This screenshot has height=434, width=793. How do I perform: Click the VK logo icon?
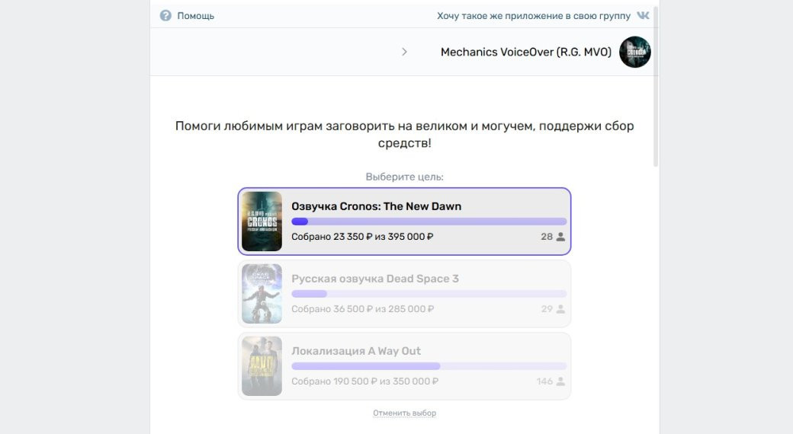click(643, 15)
